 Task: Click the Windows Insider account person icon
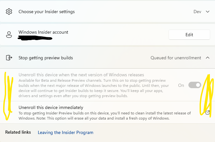(9, 35)
